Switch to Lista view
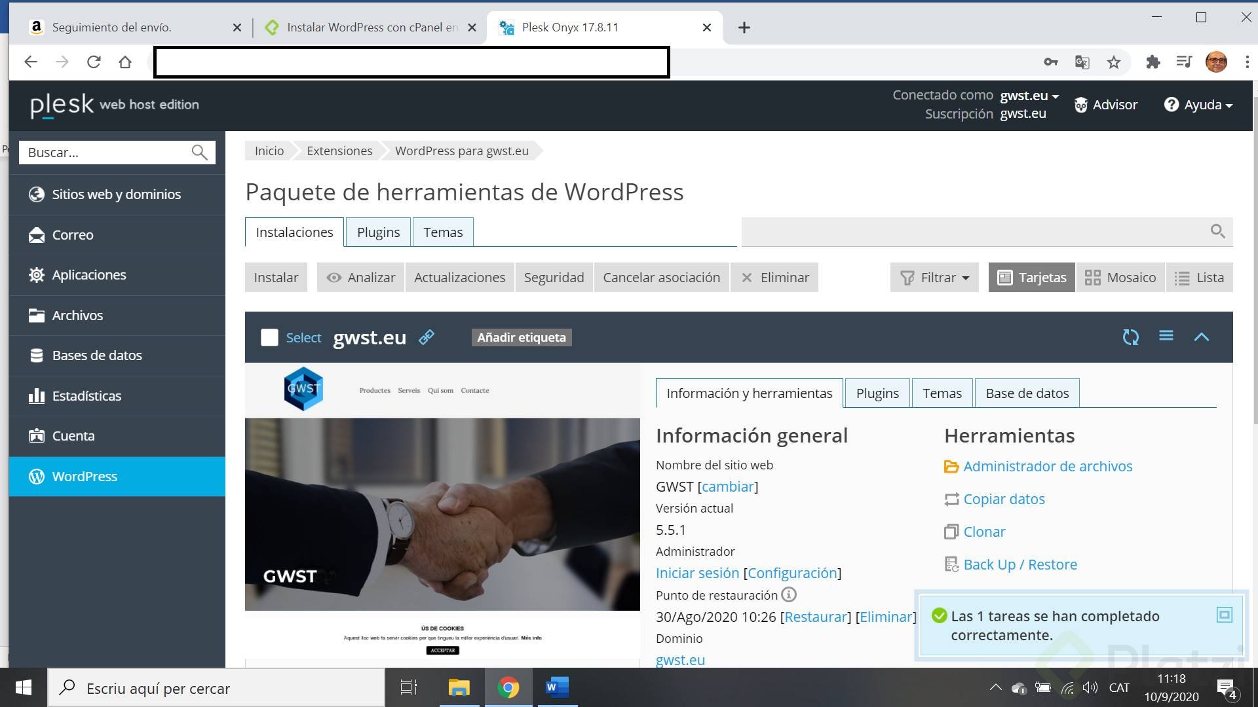The width and height of the screenshot is (1258, 707). [x=1199, y=278]
